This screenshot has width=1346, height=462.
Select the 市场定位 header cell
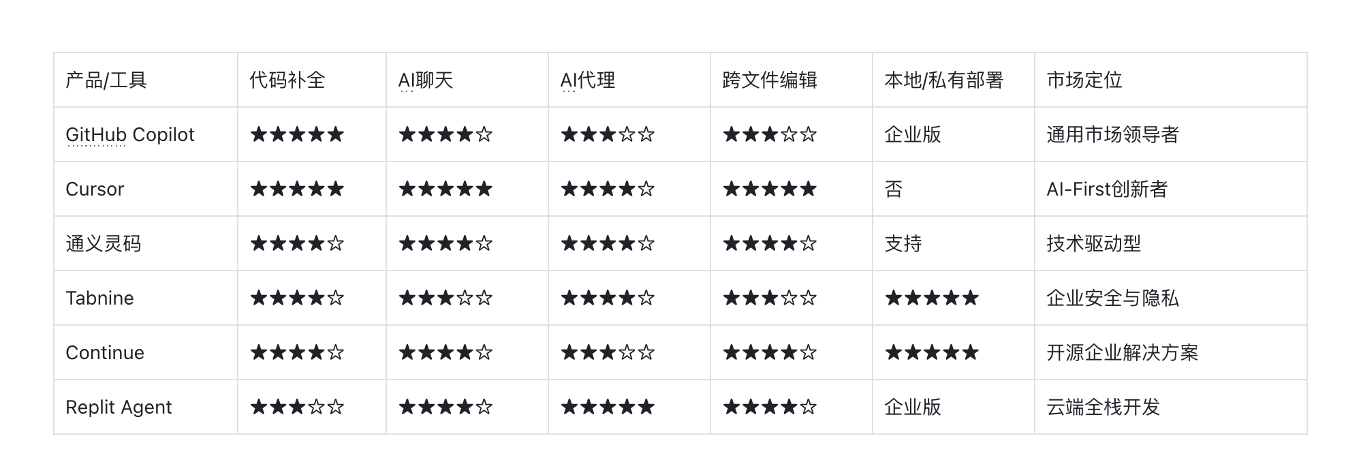click(x=1084, y=80)
